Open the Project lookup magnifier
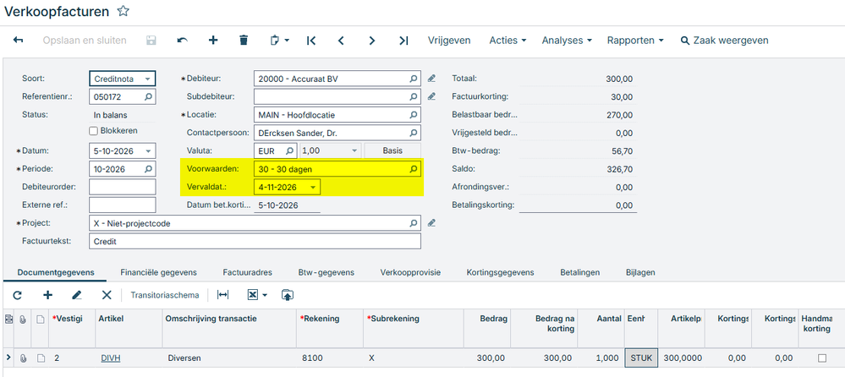The height and width of the screenshot is (377, 845). tap(414, 223)
